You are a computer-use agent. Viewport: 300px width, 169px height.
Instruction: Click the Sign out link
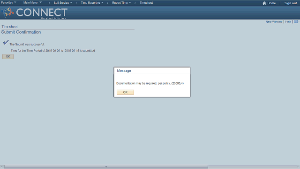(291, 3)
